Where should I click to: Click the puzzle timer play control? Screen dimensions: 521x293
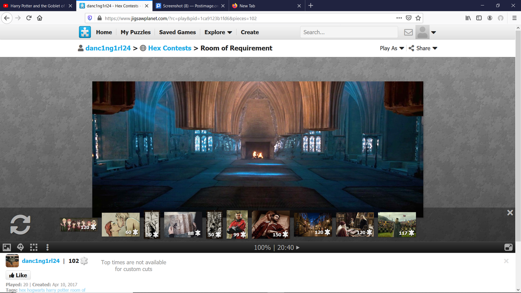[298, 247]
